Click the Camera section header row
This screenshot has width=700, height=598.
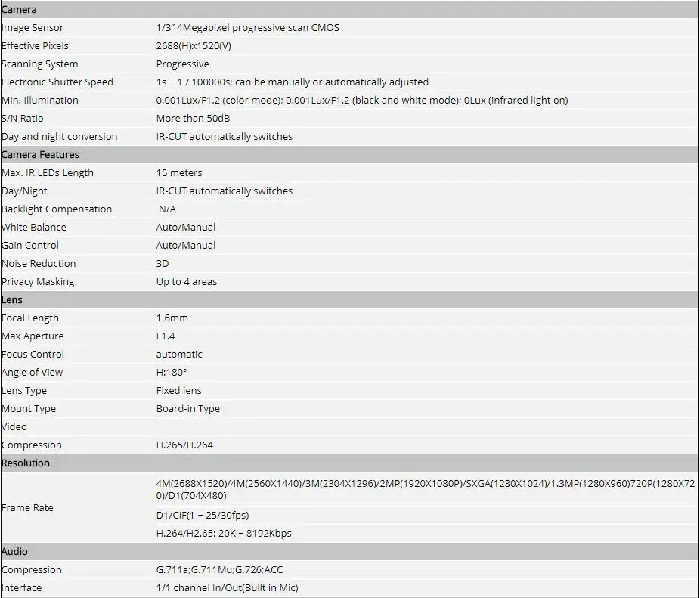(350, 9)
